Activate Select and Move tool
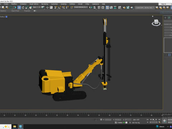172x129 pixels. click(x=19, y=8)
